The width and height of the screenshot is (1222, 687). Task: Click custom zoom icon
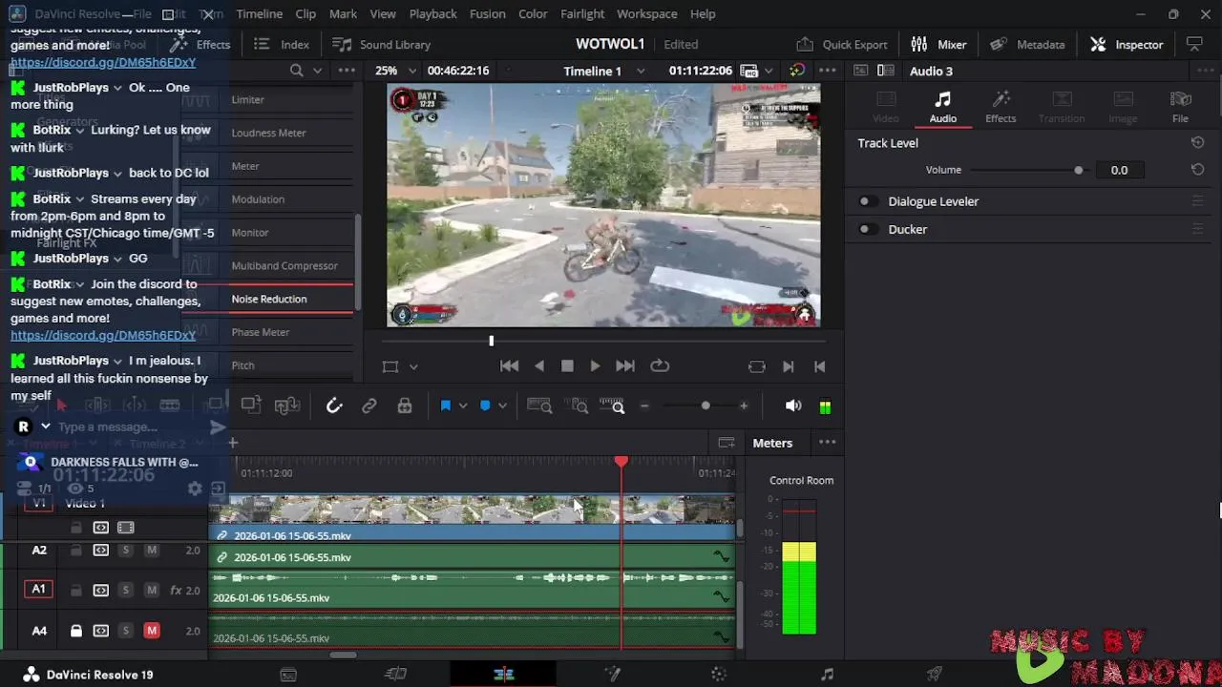pos(612,406)
